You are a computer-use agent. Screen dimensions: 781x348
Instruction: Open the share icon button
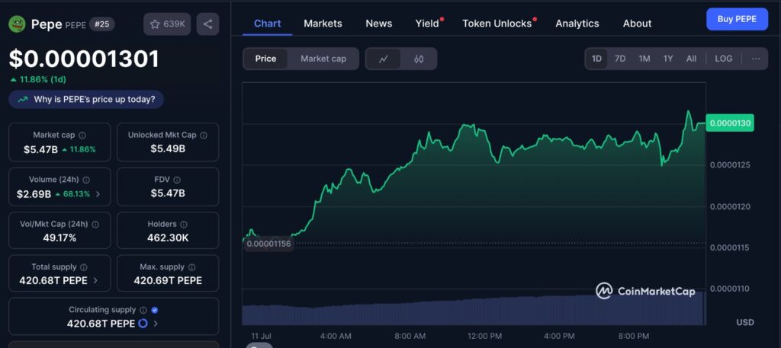(207, 24)
